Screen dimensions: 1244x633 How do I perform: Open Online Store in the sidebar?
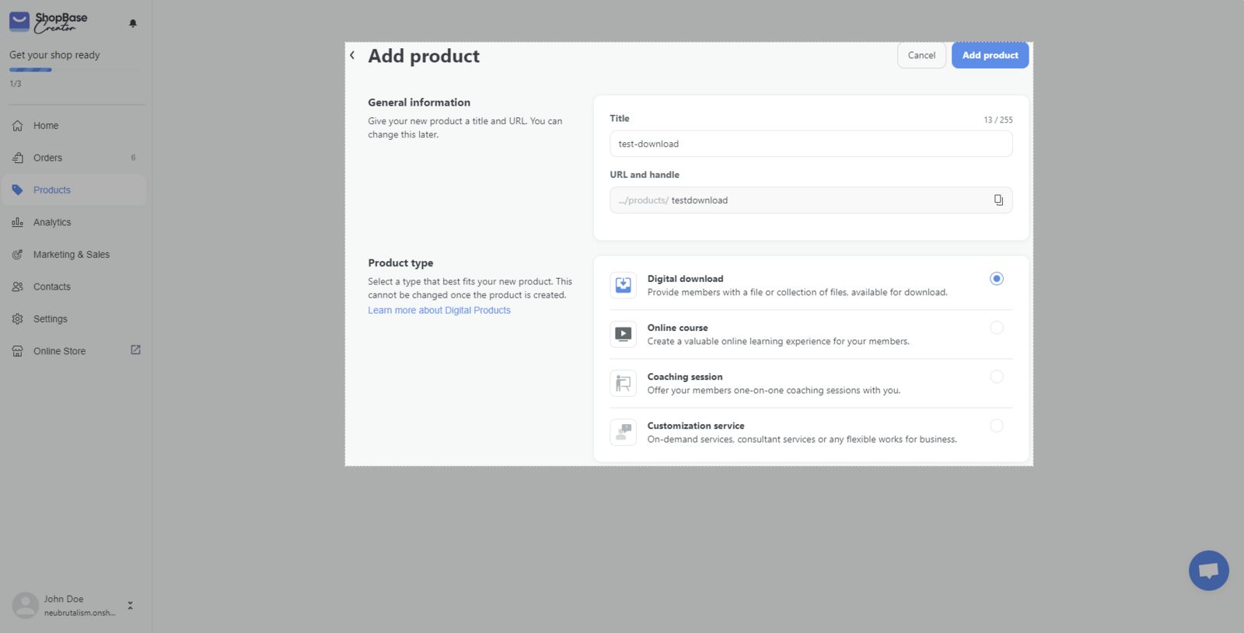74,351
